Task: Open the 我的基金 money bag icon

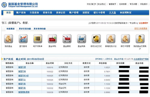Action: point(8,39)
